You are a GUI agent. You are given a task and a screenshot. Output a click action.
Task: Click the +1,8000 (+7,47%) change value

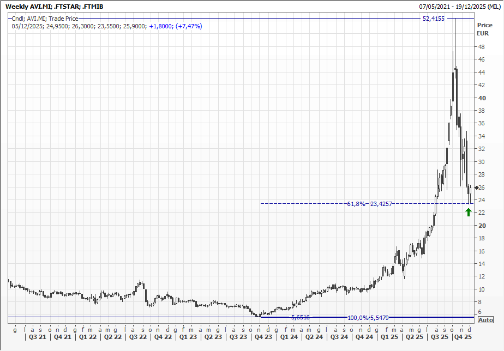click(x=175, y=26)
